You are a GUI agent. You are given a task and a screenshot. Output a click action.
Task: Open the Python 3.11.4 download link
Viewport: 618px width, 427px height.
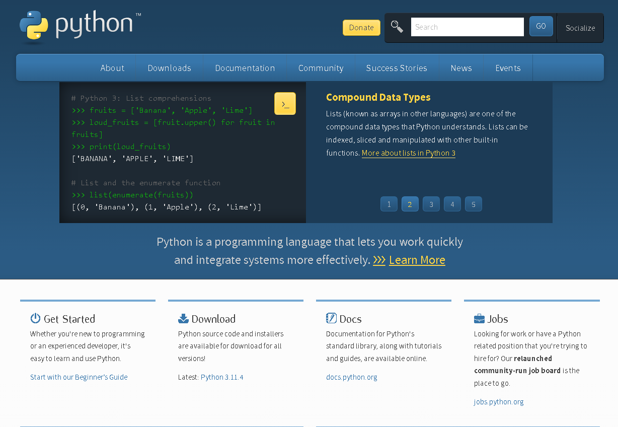(222, 377)
